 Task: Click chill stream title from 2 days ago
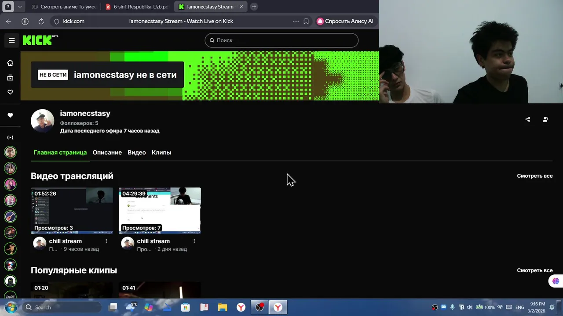[x=154, y=241]
